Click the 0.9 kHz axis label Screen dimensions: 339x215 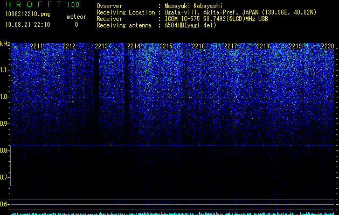tap(5, 124)
